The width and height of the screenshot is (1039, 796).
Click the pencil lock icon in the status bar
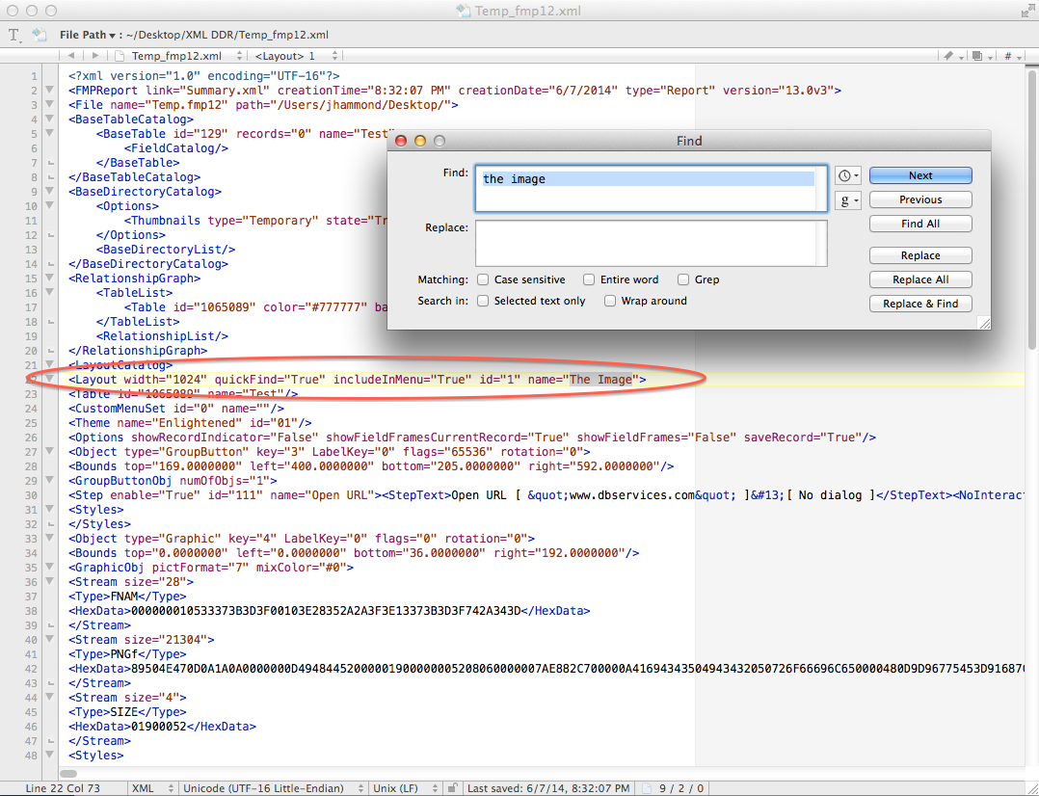click(x=453, y=787)
